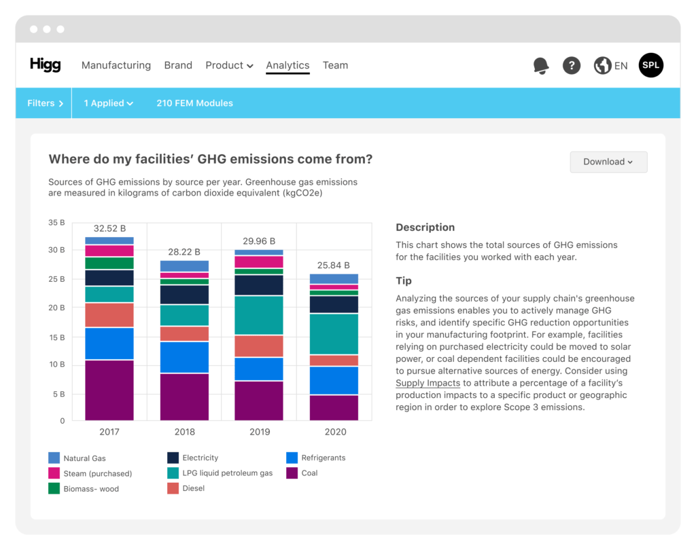Click the 2020 axis label
696x550 pixels.
tap(335, 432)
